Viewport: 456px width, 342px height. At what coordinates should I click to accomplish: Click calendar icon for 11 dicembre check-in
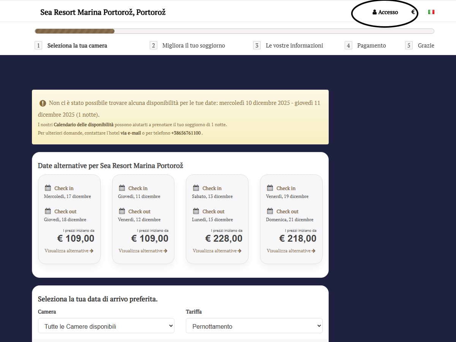point(122,188)
